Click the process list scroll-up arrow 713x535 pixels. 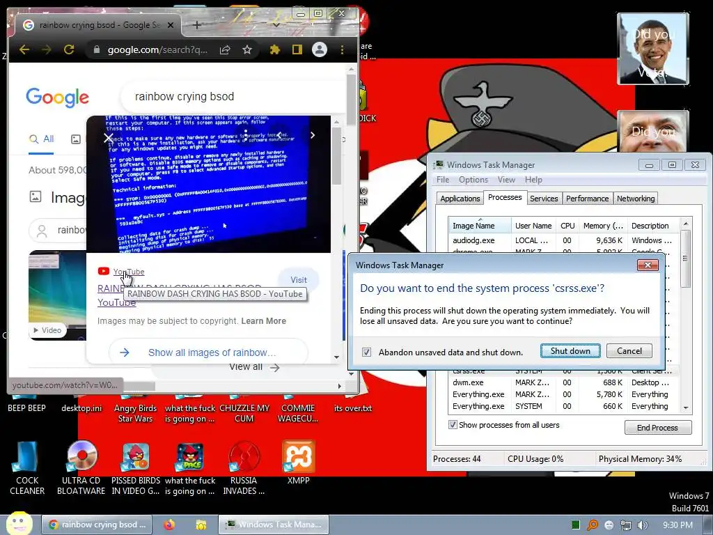[686, 223]
